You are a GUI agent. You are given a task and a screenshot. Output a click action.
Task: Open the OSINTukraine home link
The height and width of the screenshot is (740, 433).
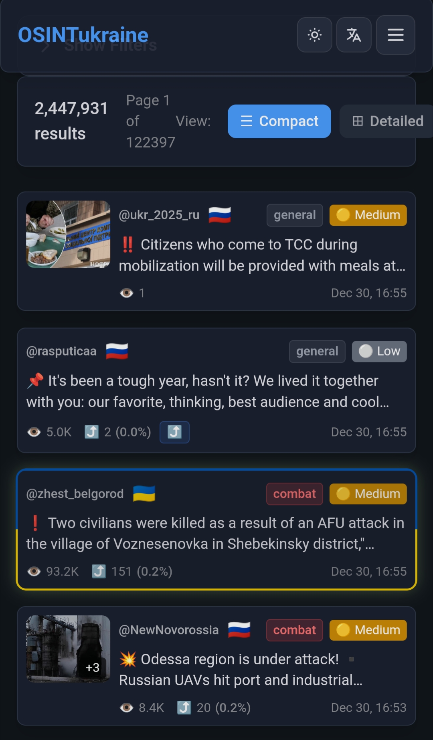point(83,35)
